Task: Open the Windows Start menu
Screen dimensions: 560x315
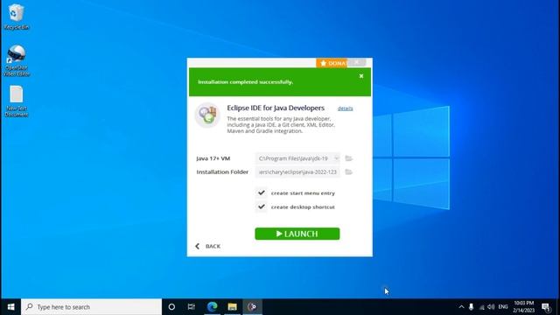Action: point(10,307)
